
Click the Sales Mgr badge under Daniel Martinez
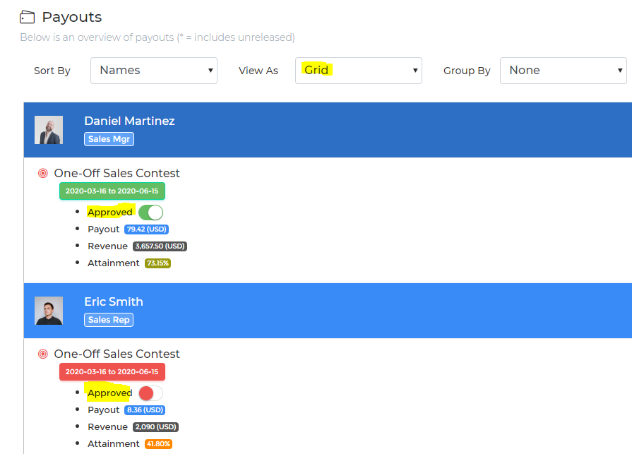[x=108, y=139]
